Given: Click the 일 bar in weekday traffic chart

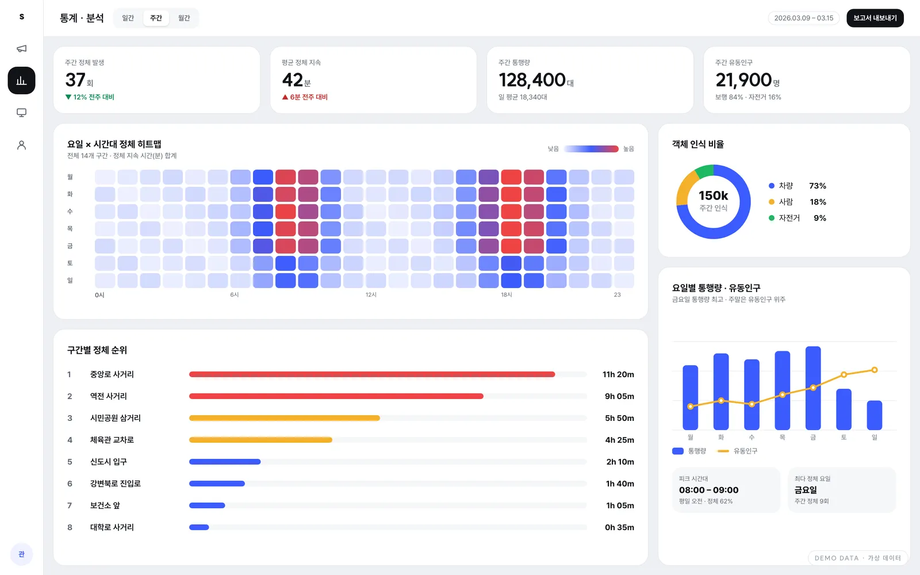Looking at the screenshot, I should tap(875, 415).
